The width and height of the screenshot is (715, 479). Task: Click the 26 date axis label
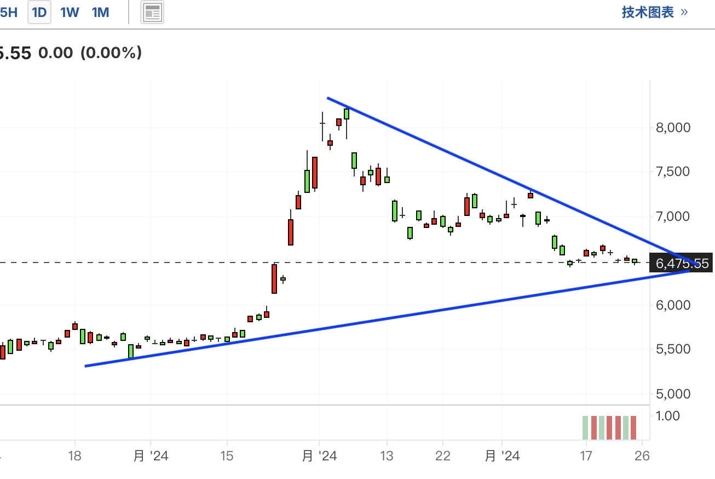tap(642, 456)
